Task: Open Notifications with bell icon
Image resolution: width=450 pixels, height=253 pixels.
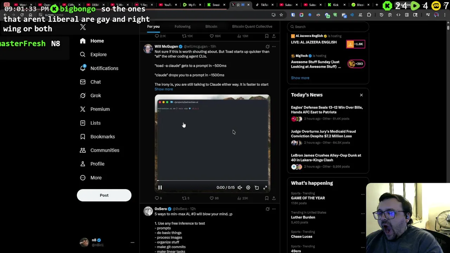Action: click(99, 68)
